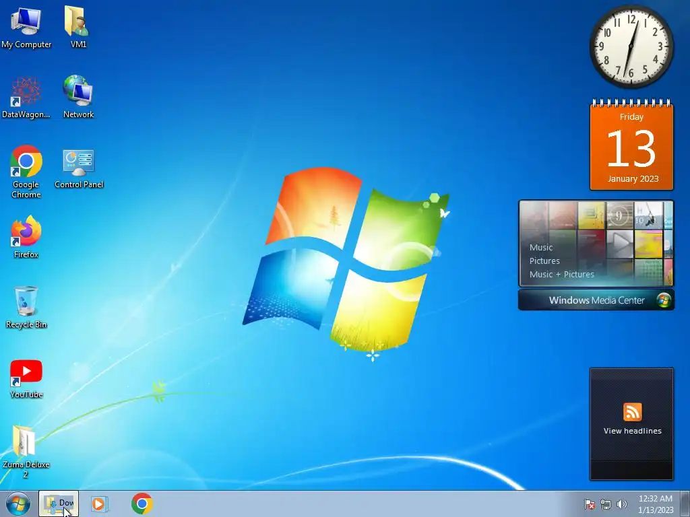Select the VM1 user folder icon
Screen dimensions: 690x517
[x=78, y=27]
